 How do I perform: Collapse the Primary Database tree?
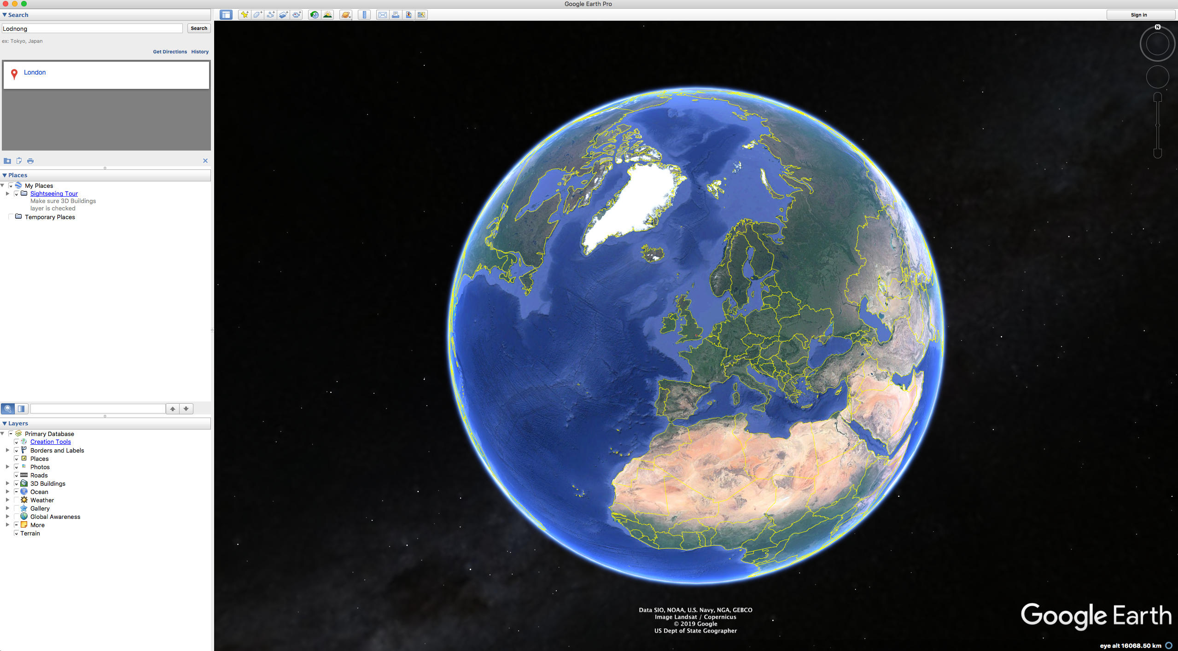tap(2, 434)
